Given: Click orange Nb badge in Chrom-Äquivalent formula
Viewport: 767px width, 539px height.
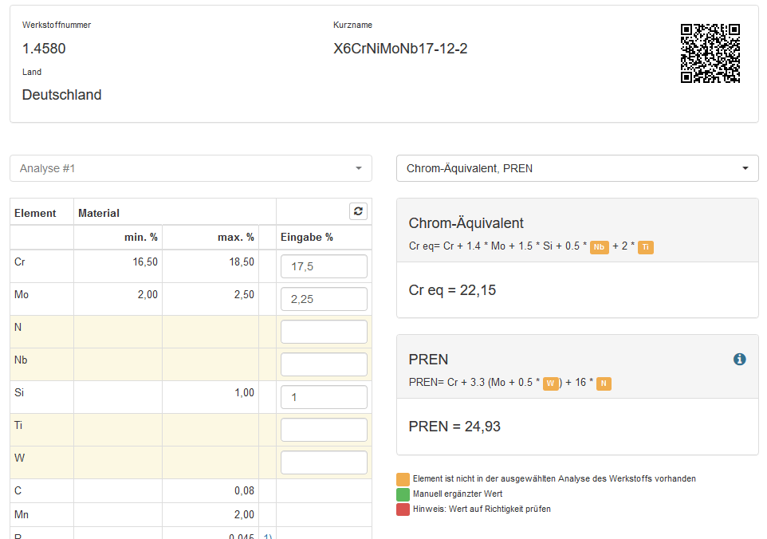Looking at the screenshot, I should coord(598,247).
